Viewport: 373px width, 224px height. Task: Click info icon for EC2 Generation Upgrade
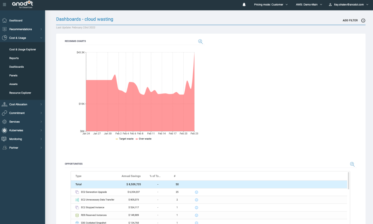[x=197, y=192]
